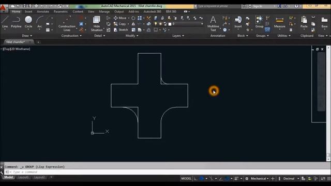Expand the Modify panel
331x186 pixels.
point(132,36)
